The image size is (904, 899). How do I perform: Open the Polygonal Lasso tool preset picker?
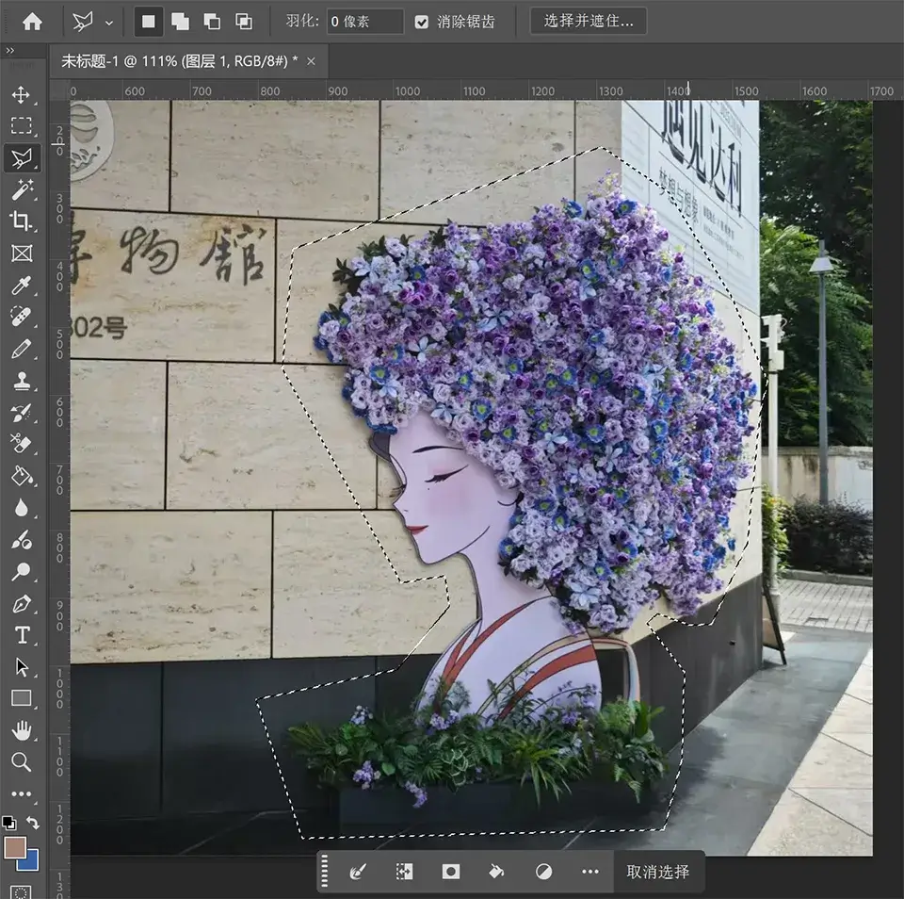tap(109, 23)
